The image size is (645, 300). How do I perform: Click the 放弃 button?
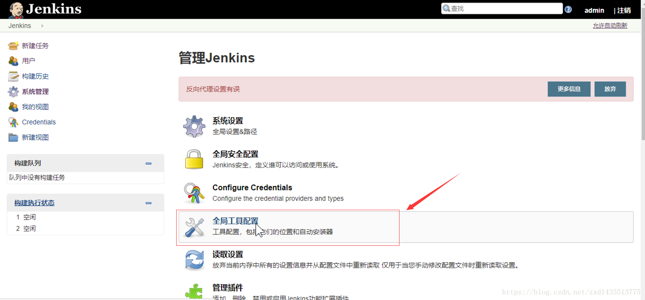(x=610, y=89)
